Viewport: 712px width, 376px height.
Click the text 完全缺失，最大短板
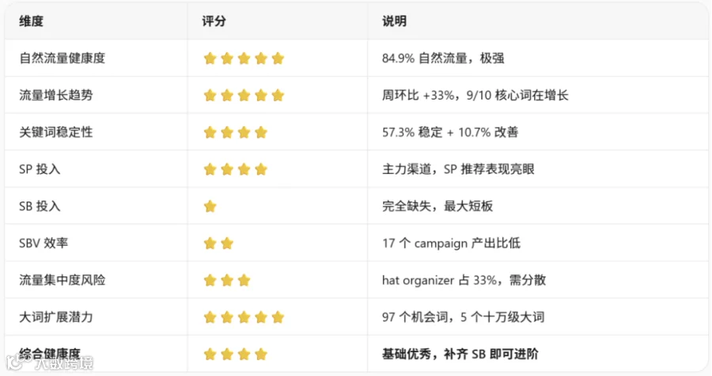pos(437,206)
